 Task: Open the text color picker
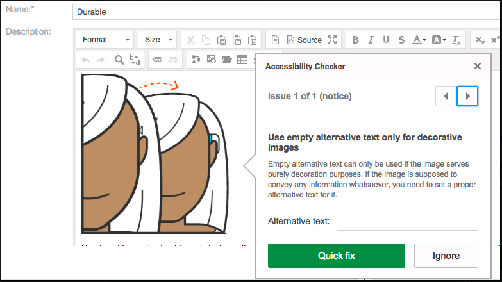(419, 40)
